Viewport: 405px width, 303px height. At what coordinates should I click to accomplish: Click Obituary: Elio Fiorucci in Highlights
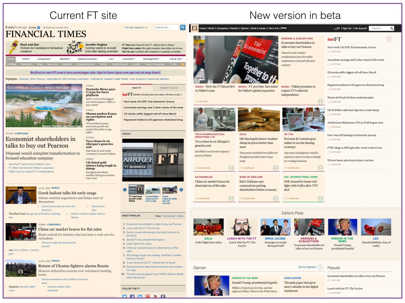pos(32,79)
